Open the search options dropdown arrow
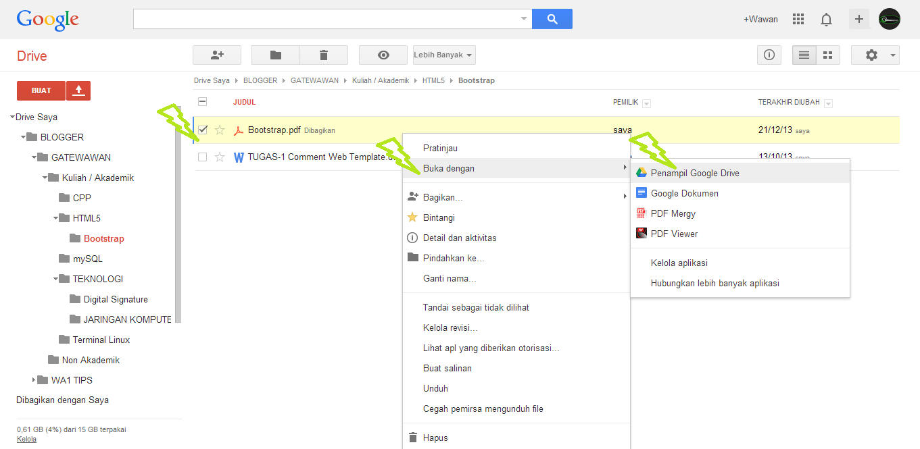The image size is (920, 449). click(524, 19)
